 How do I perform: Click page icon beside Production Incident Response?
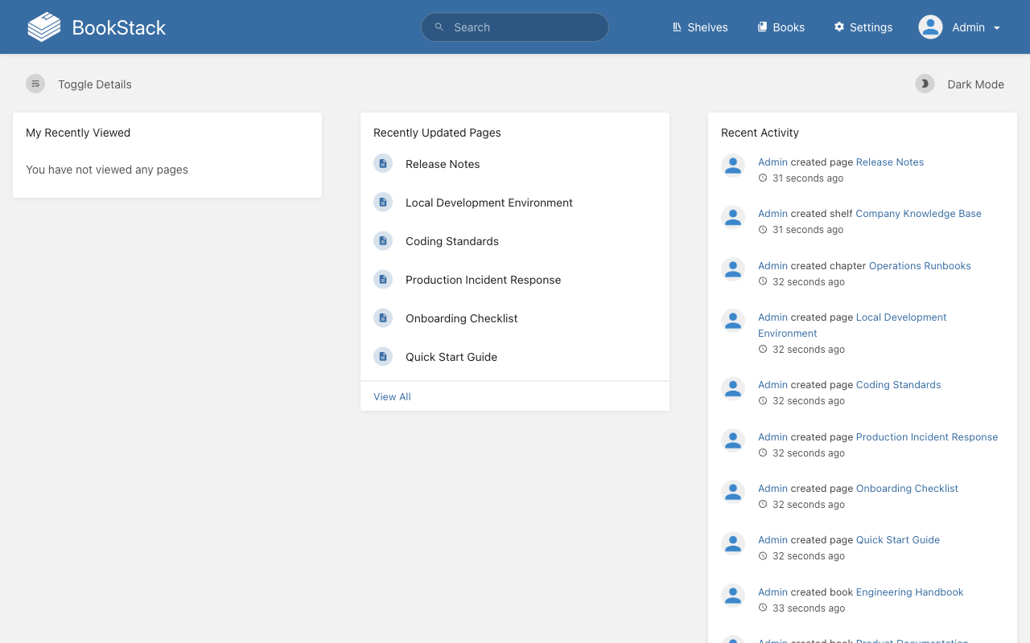[383, 279]
